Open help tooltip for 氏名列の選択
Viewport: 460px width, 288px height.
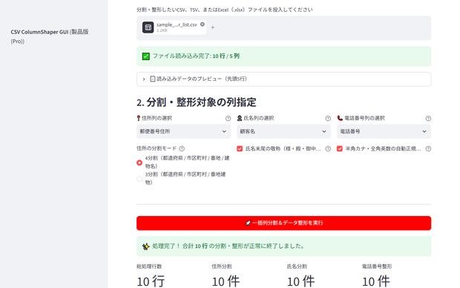point(328,118)
